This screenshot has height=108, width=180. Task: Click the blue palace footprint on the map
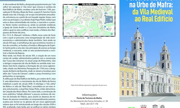tap(109, 19)
